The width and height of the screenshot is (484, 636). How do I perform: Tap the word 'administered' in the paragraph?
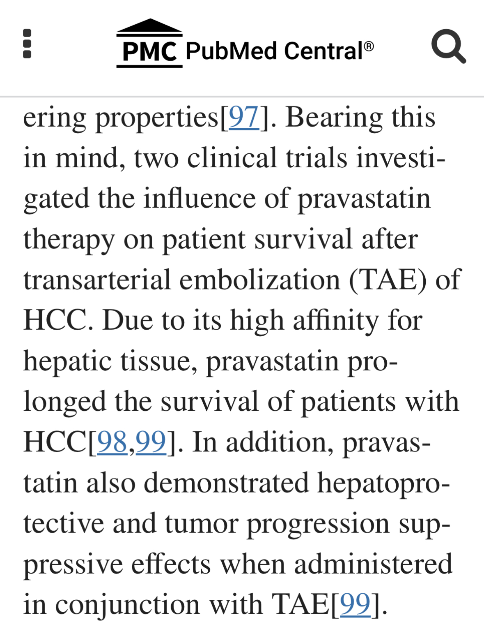click(x=373, y=564)
